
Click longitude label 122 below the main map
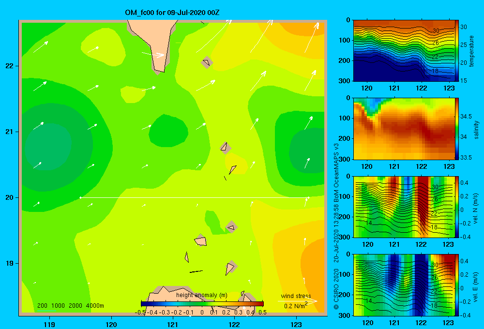[x=234, y=325]
